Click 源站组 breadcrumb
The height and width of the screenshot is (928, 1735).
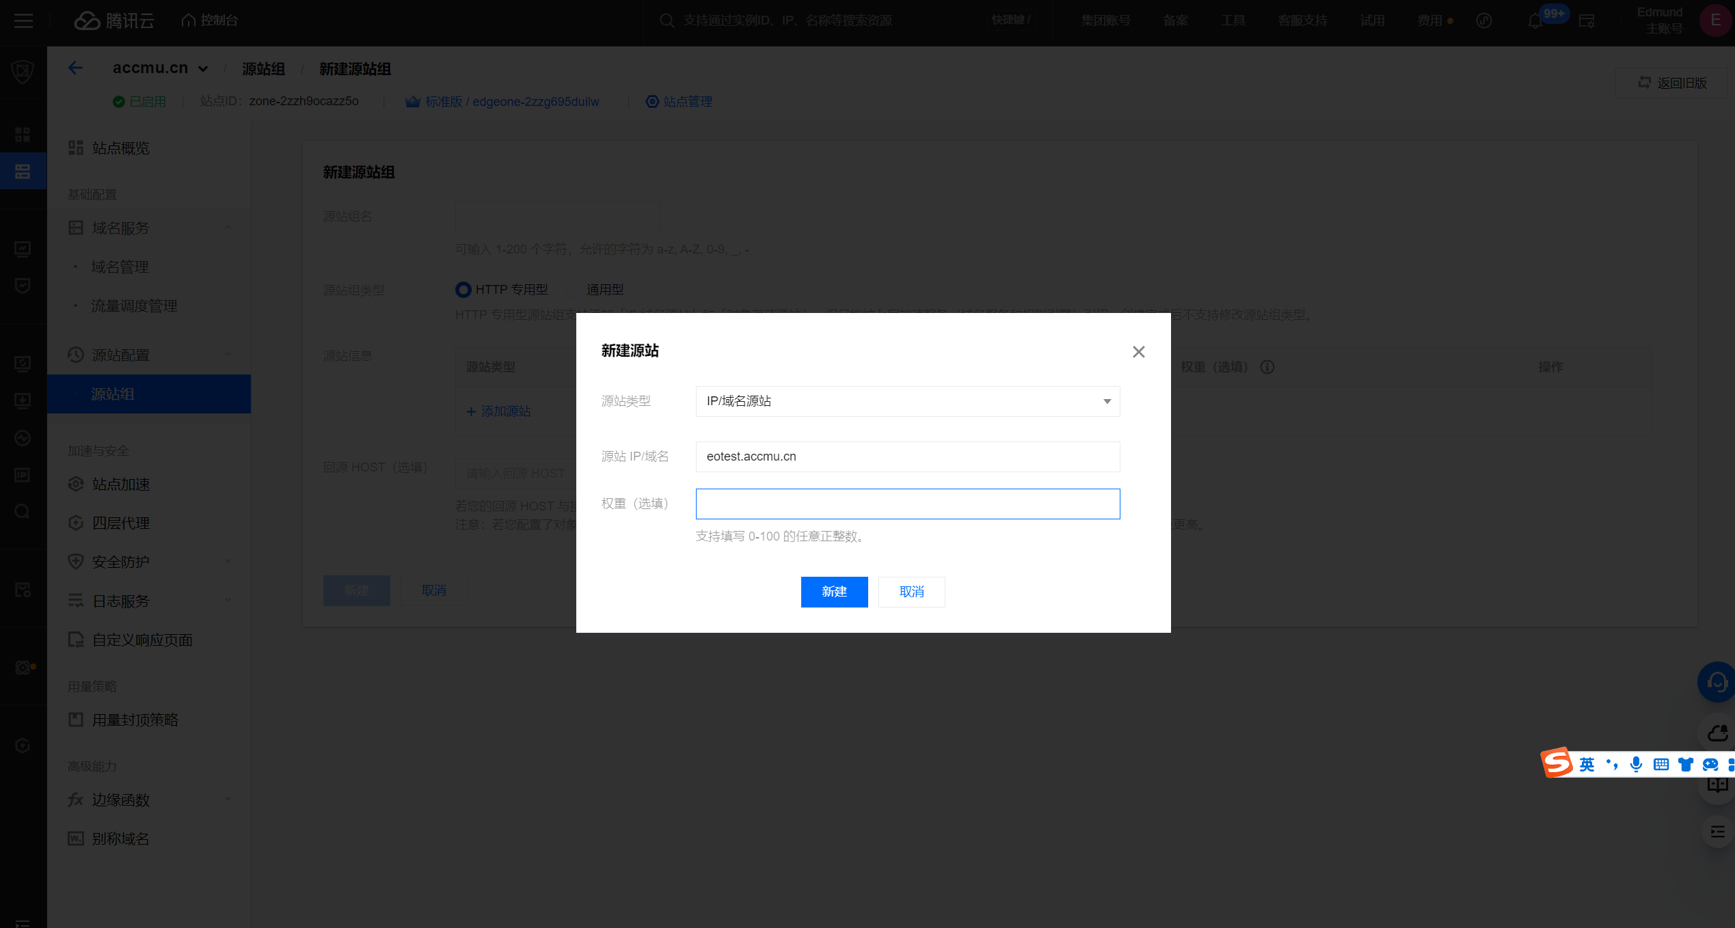[x=263, y=68]
